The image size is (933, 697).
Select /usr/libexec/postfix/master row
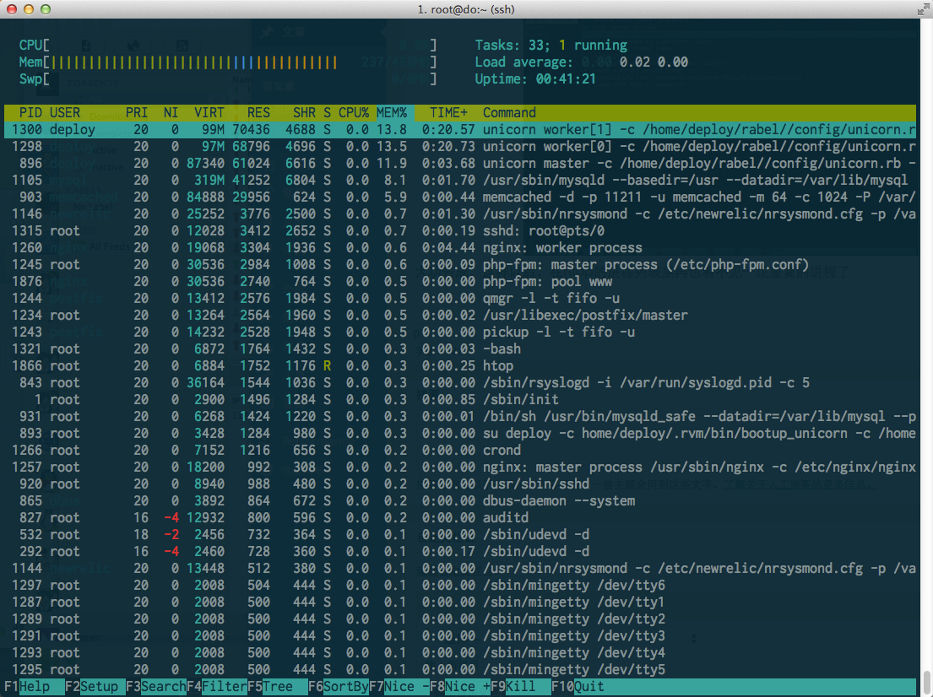click(460, 316)
